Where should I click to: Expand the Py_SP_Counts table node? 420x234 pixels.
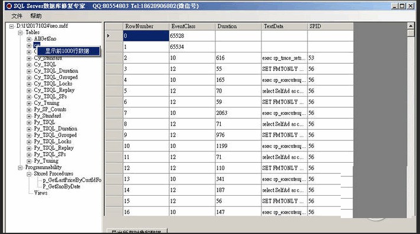29,110
